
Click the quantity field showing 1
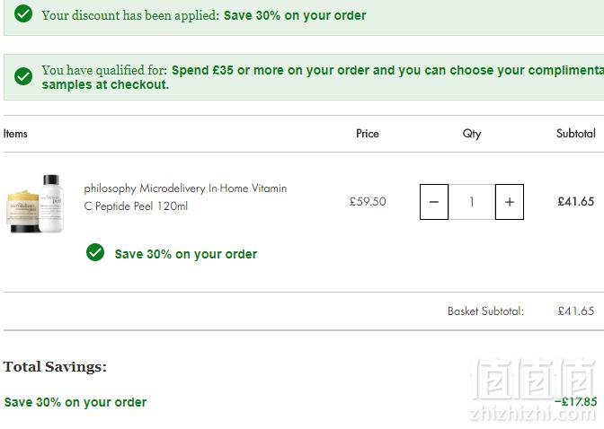(x=472, y=202)
